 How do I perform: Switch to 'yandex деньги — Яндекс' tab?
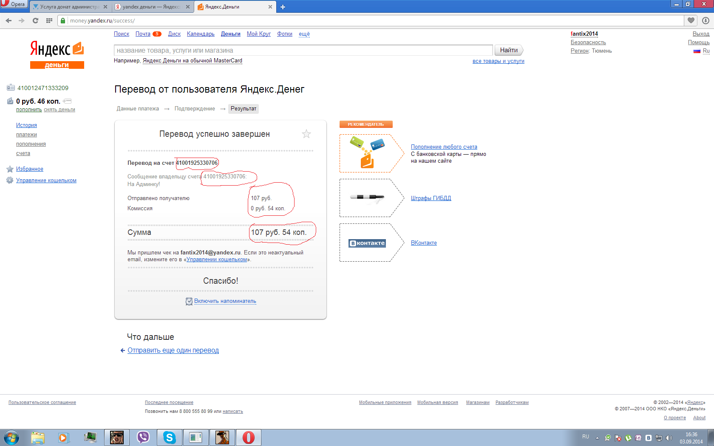pyautogui.click(x=152, y=7)
